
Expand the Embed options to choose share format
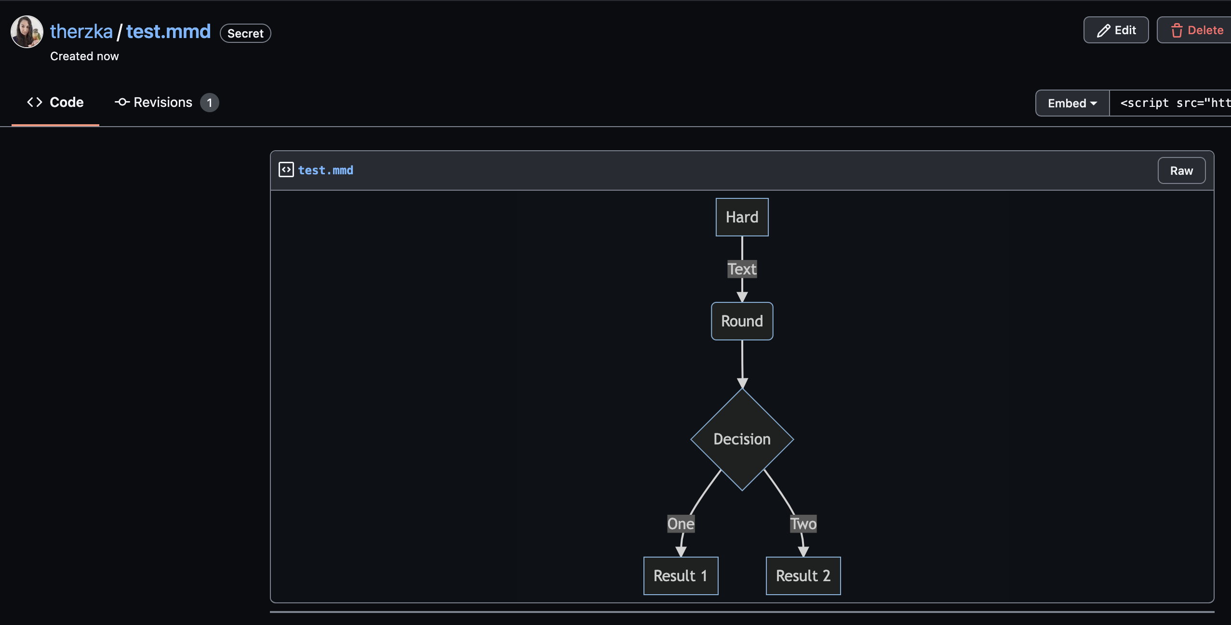pos(1070,103)
